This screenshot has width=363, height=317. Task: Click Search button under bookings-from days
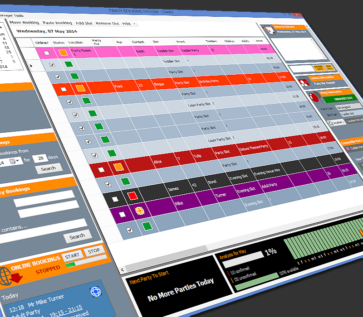coord(49,168)
